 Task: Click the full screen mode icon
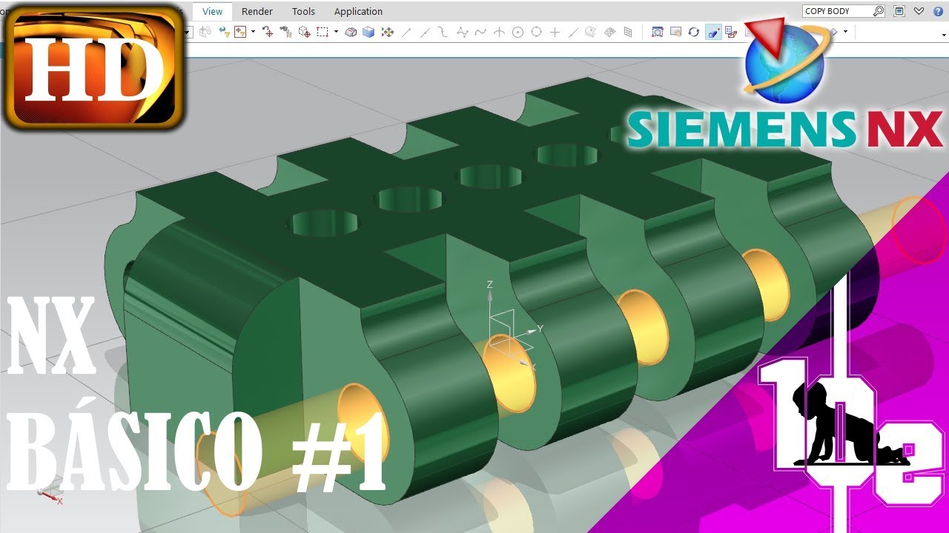click(x=899, y=11)
